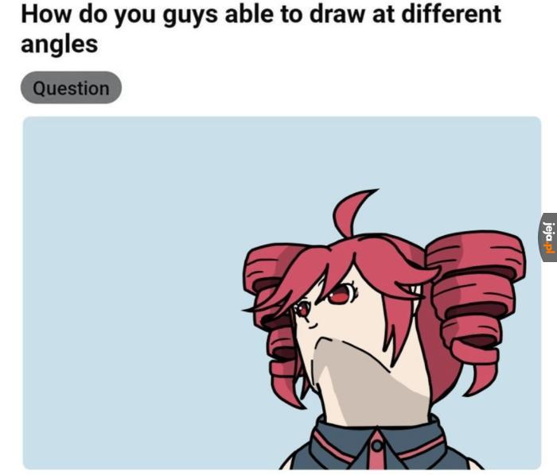Open the post title about drawing angles

click(x=261, y=29)
